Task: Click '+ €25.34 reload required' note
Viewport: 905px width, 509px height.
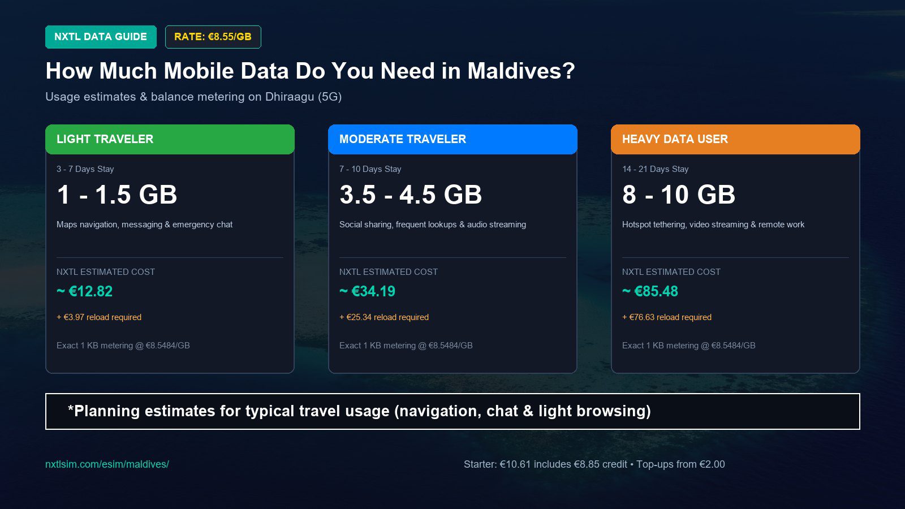Action: (x=384, y=317)
